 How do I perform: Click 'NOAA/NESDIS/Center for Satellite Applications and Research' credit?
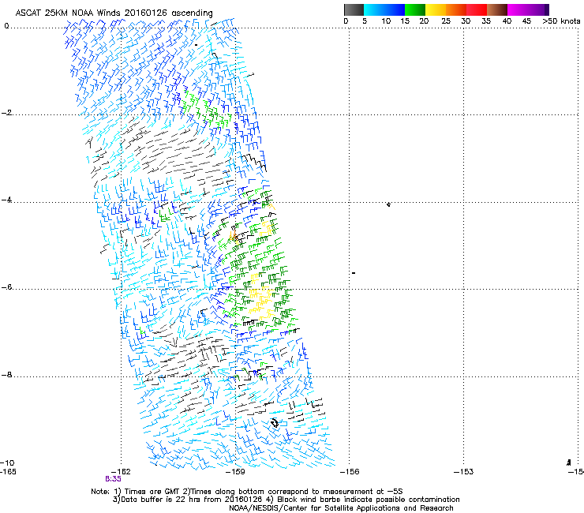tap(341, 507)
